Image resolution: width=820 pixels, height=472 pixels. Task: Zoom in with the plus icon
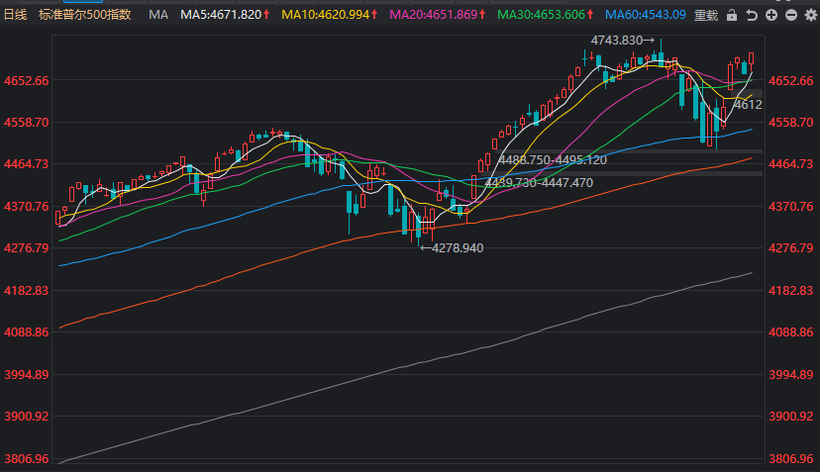coord(771,16)
